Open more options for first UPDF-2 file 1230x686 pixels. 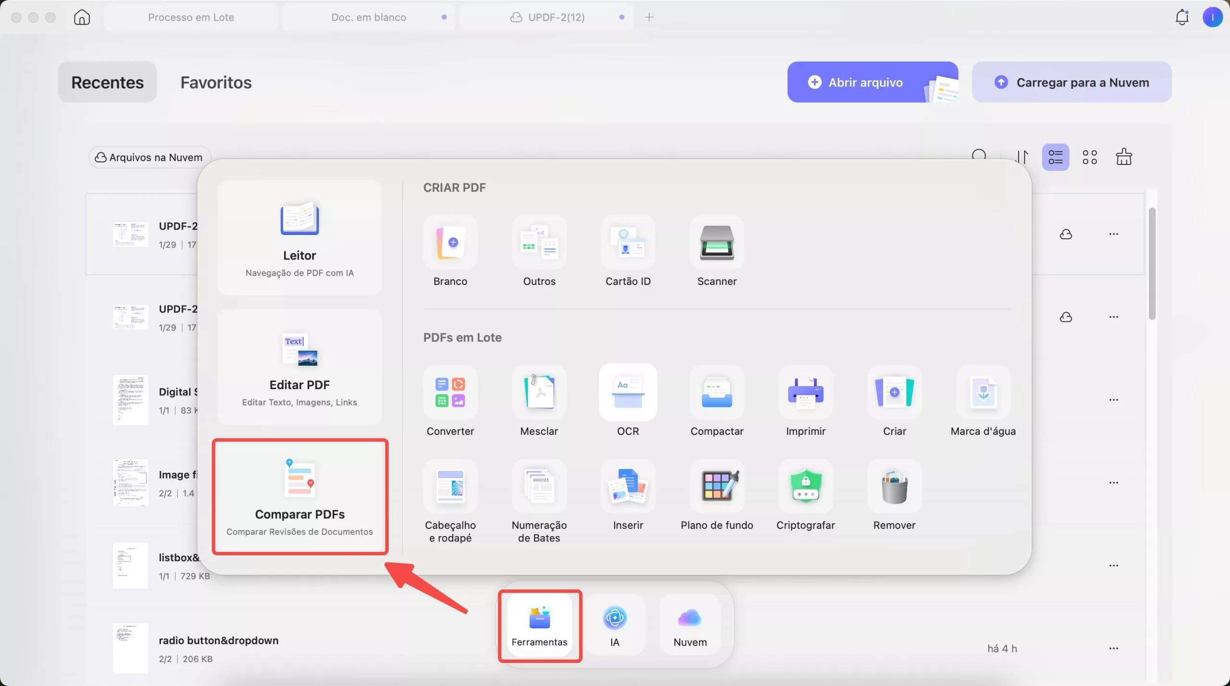click(x=1113, y=234)
